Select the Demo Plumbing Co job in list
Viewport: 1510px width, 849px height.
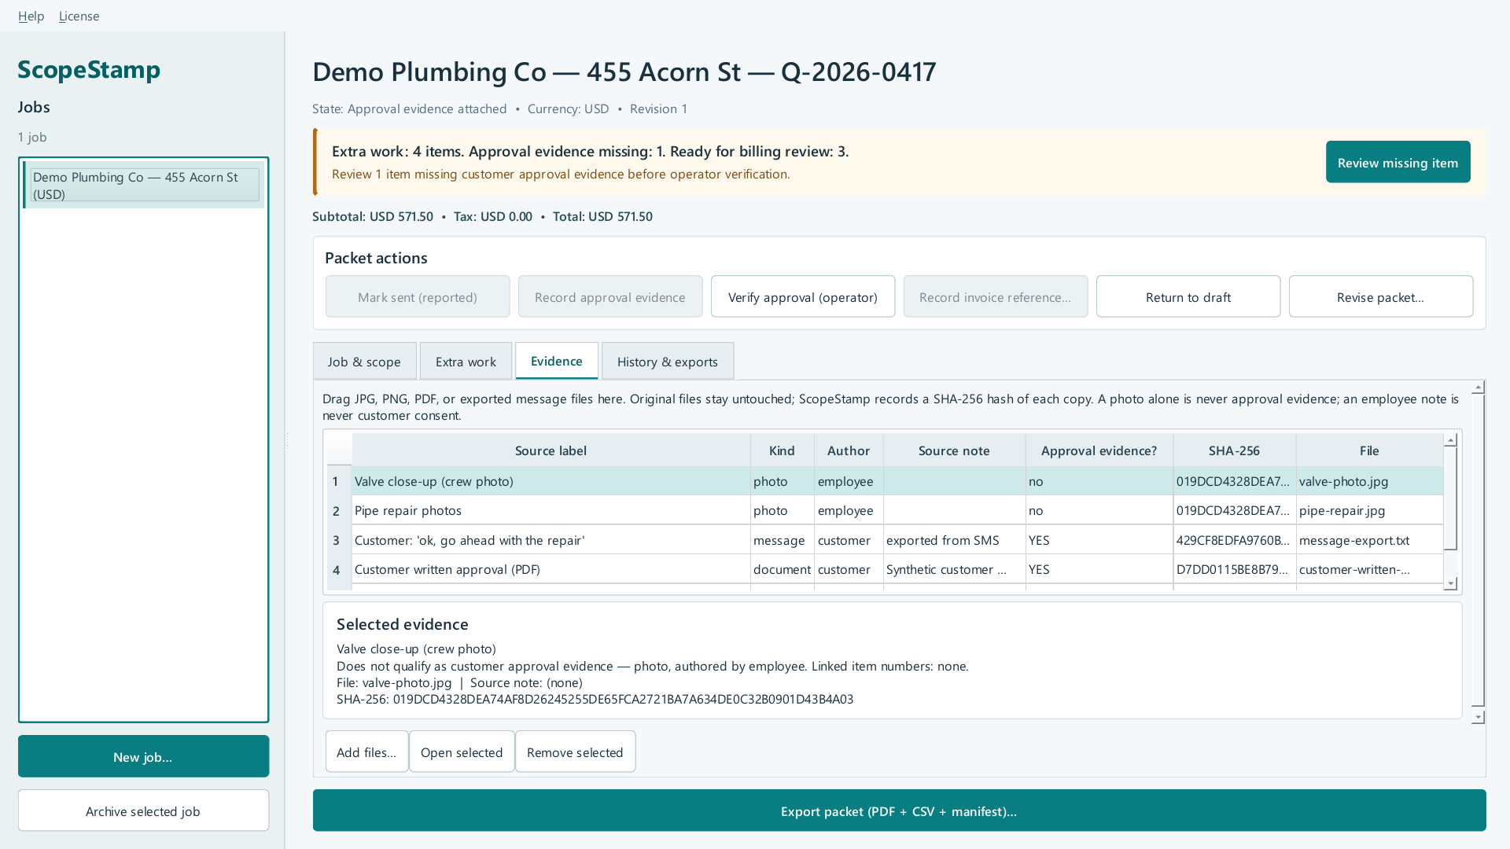144,186
